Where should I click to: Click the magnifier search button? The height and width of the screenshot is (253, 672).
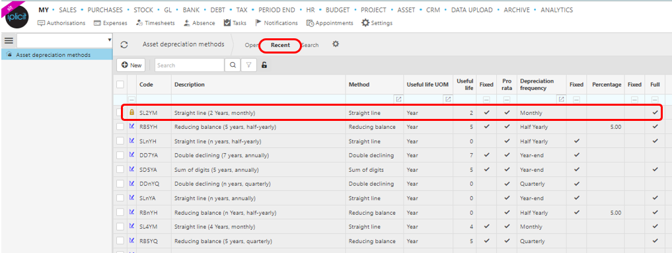coord(233,65)
